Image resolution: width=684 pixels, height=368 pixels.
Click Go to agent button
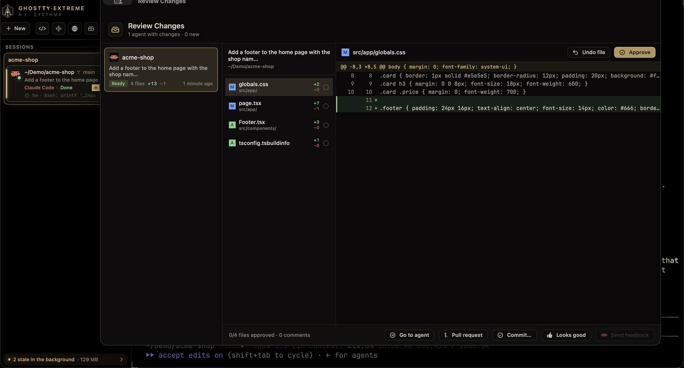410,335
